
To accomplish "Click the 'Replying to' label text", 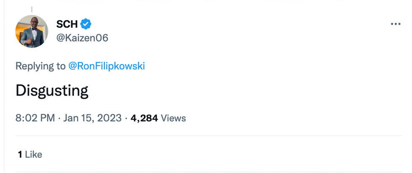I will coord(40,66).
